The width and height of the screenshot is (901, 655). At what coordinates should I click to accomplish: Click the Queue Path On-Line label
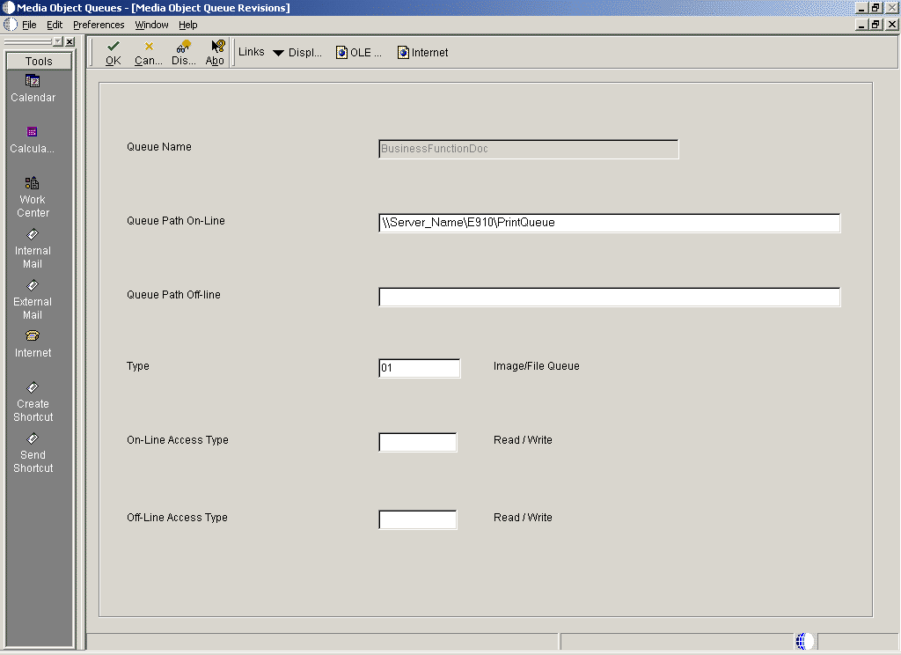coord(176,221)
